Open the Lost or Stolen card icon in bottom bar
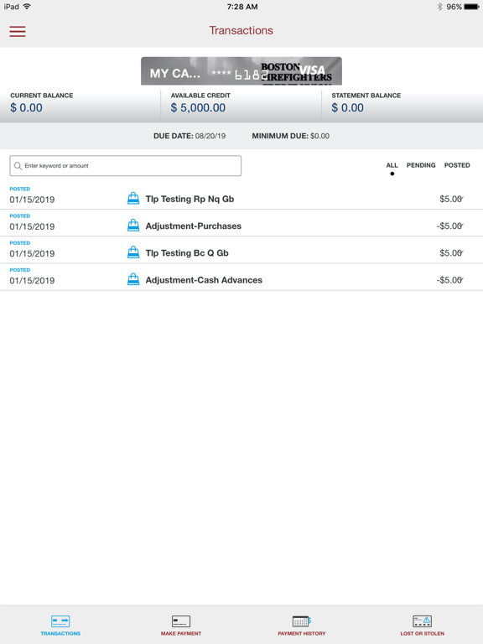 point(423,621)
